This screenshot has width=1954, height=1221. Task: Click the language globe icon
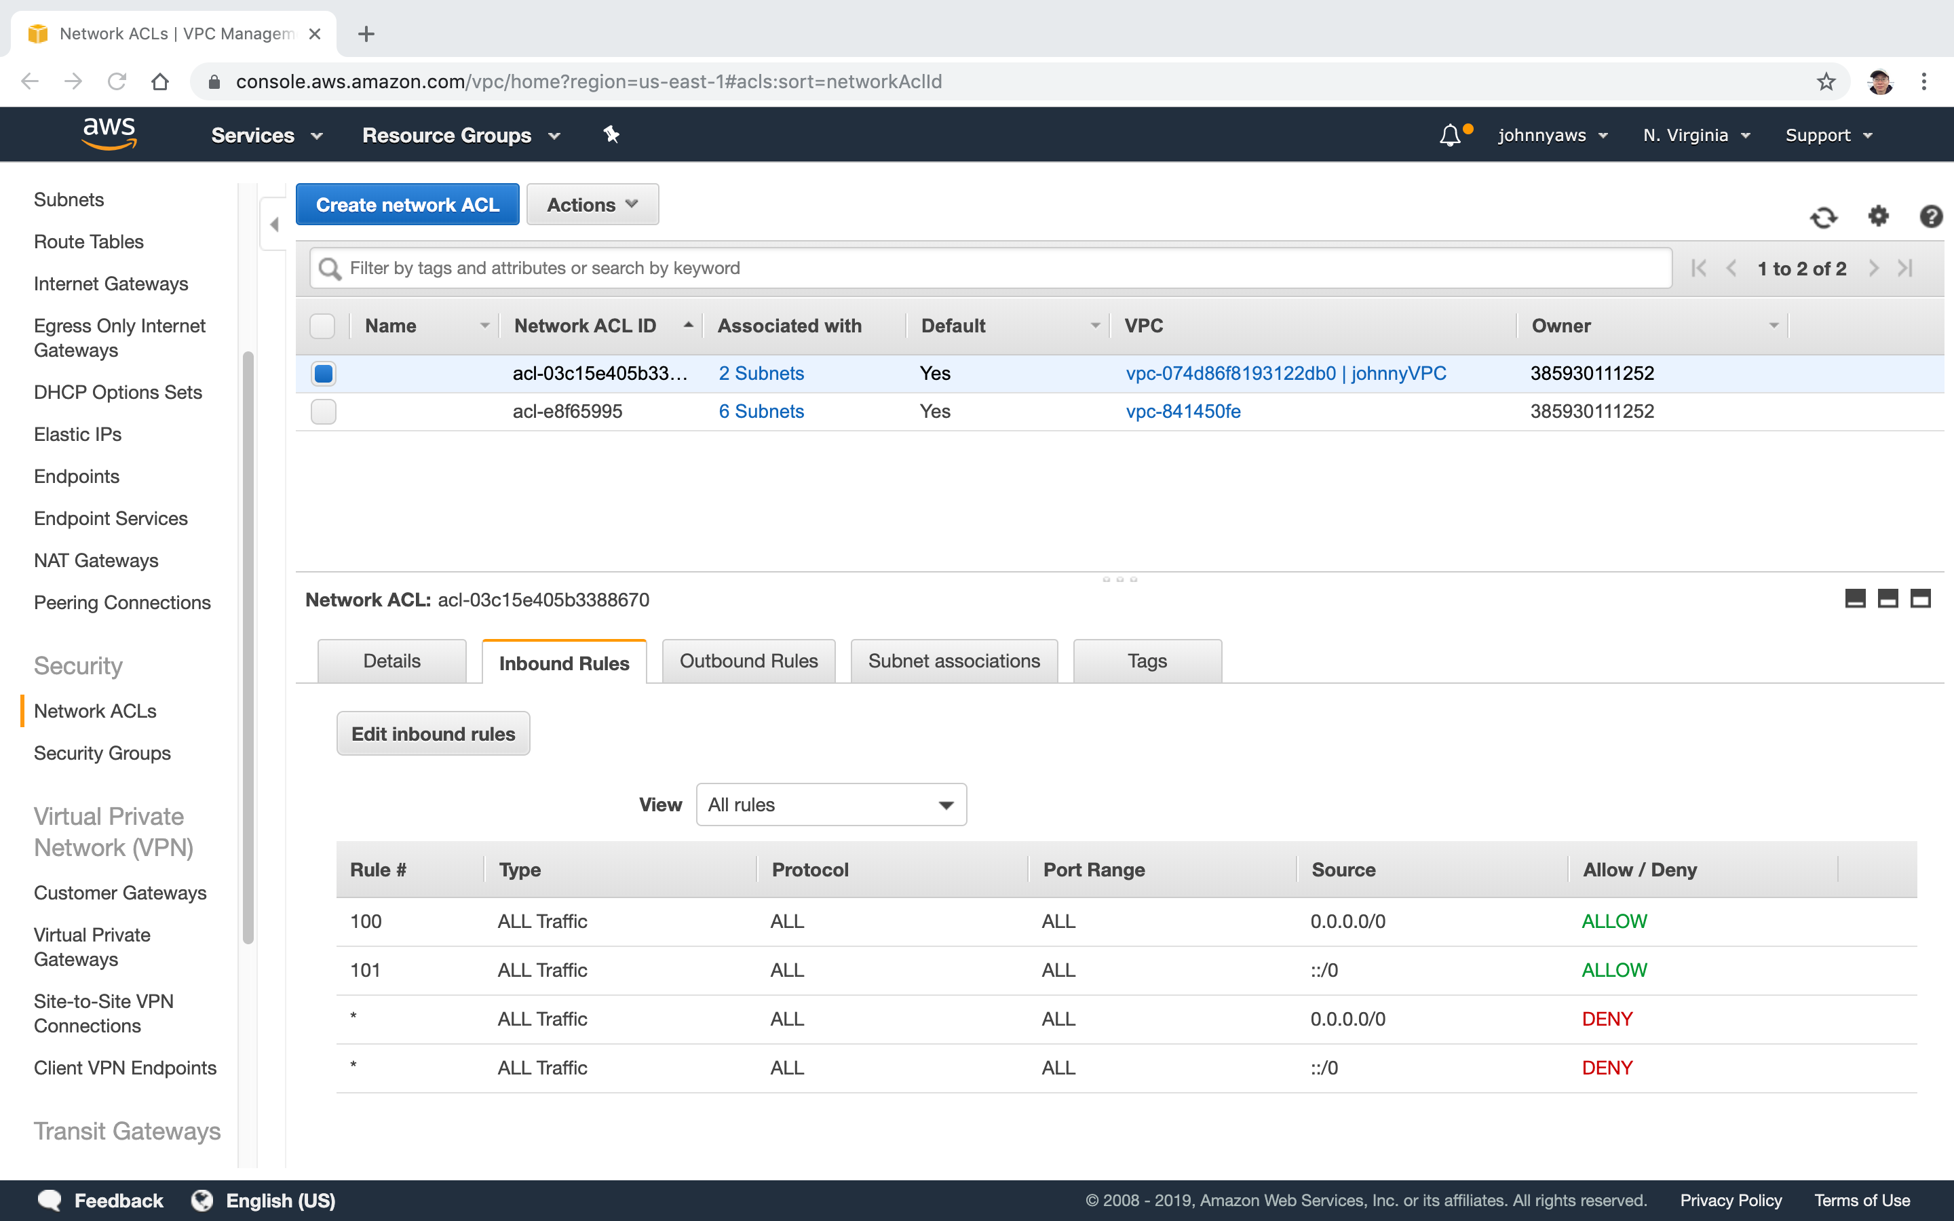tap(202, 1200)
